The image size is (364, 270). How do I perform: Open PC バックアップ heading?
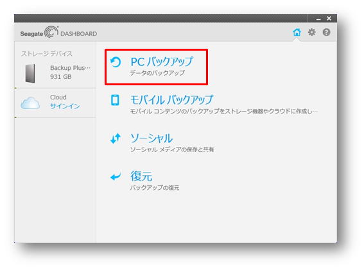(x=162, y=62)
